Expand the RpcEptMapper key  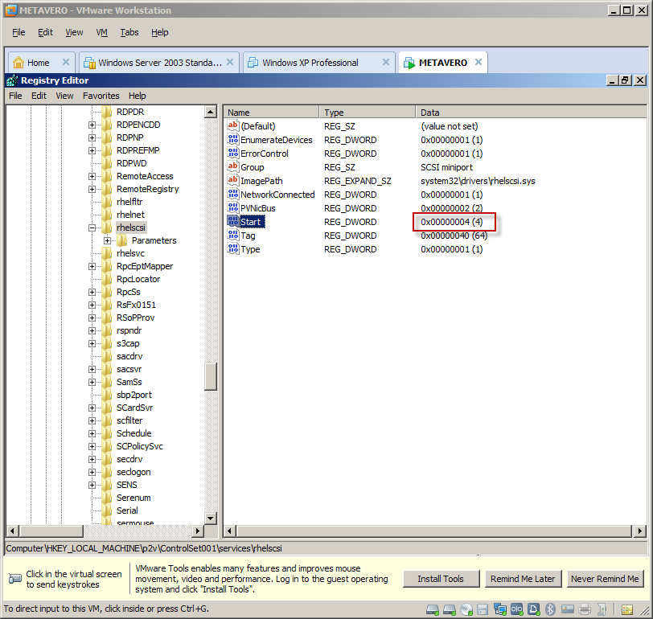click(x=92, y=266)
